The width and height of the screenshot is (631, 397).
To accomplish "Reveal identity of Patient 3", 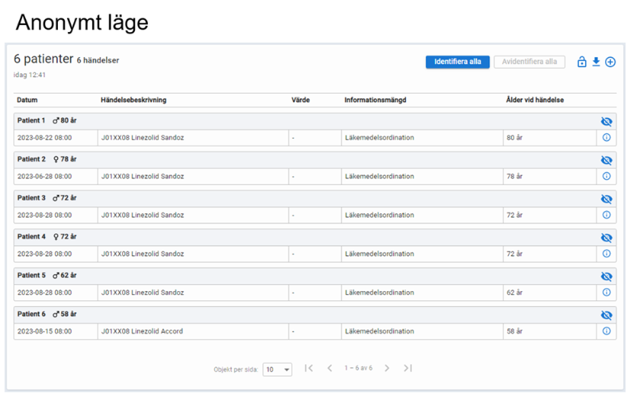I will tap(606, 199).
